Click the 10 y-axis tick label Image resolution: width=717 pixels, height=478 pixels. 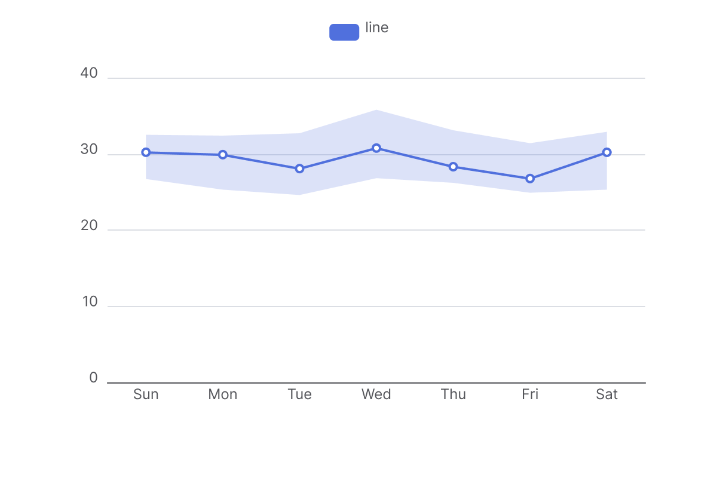tap(90, 302)
